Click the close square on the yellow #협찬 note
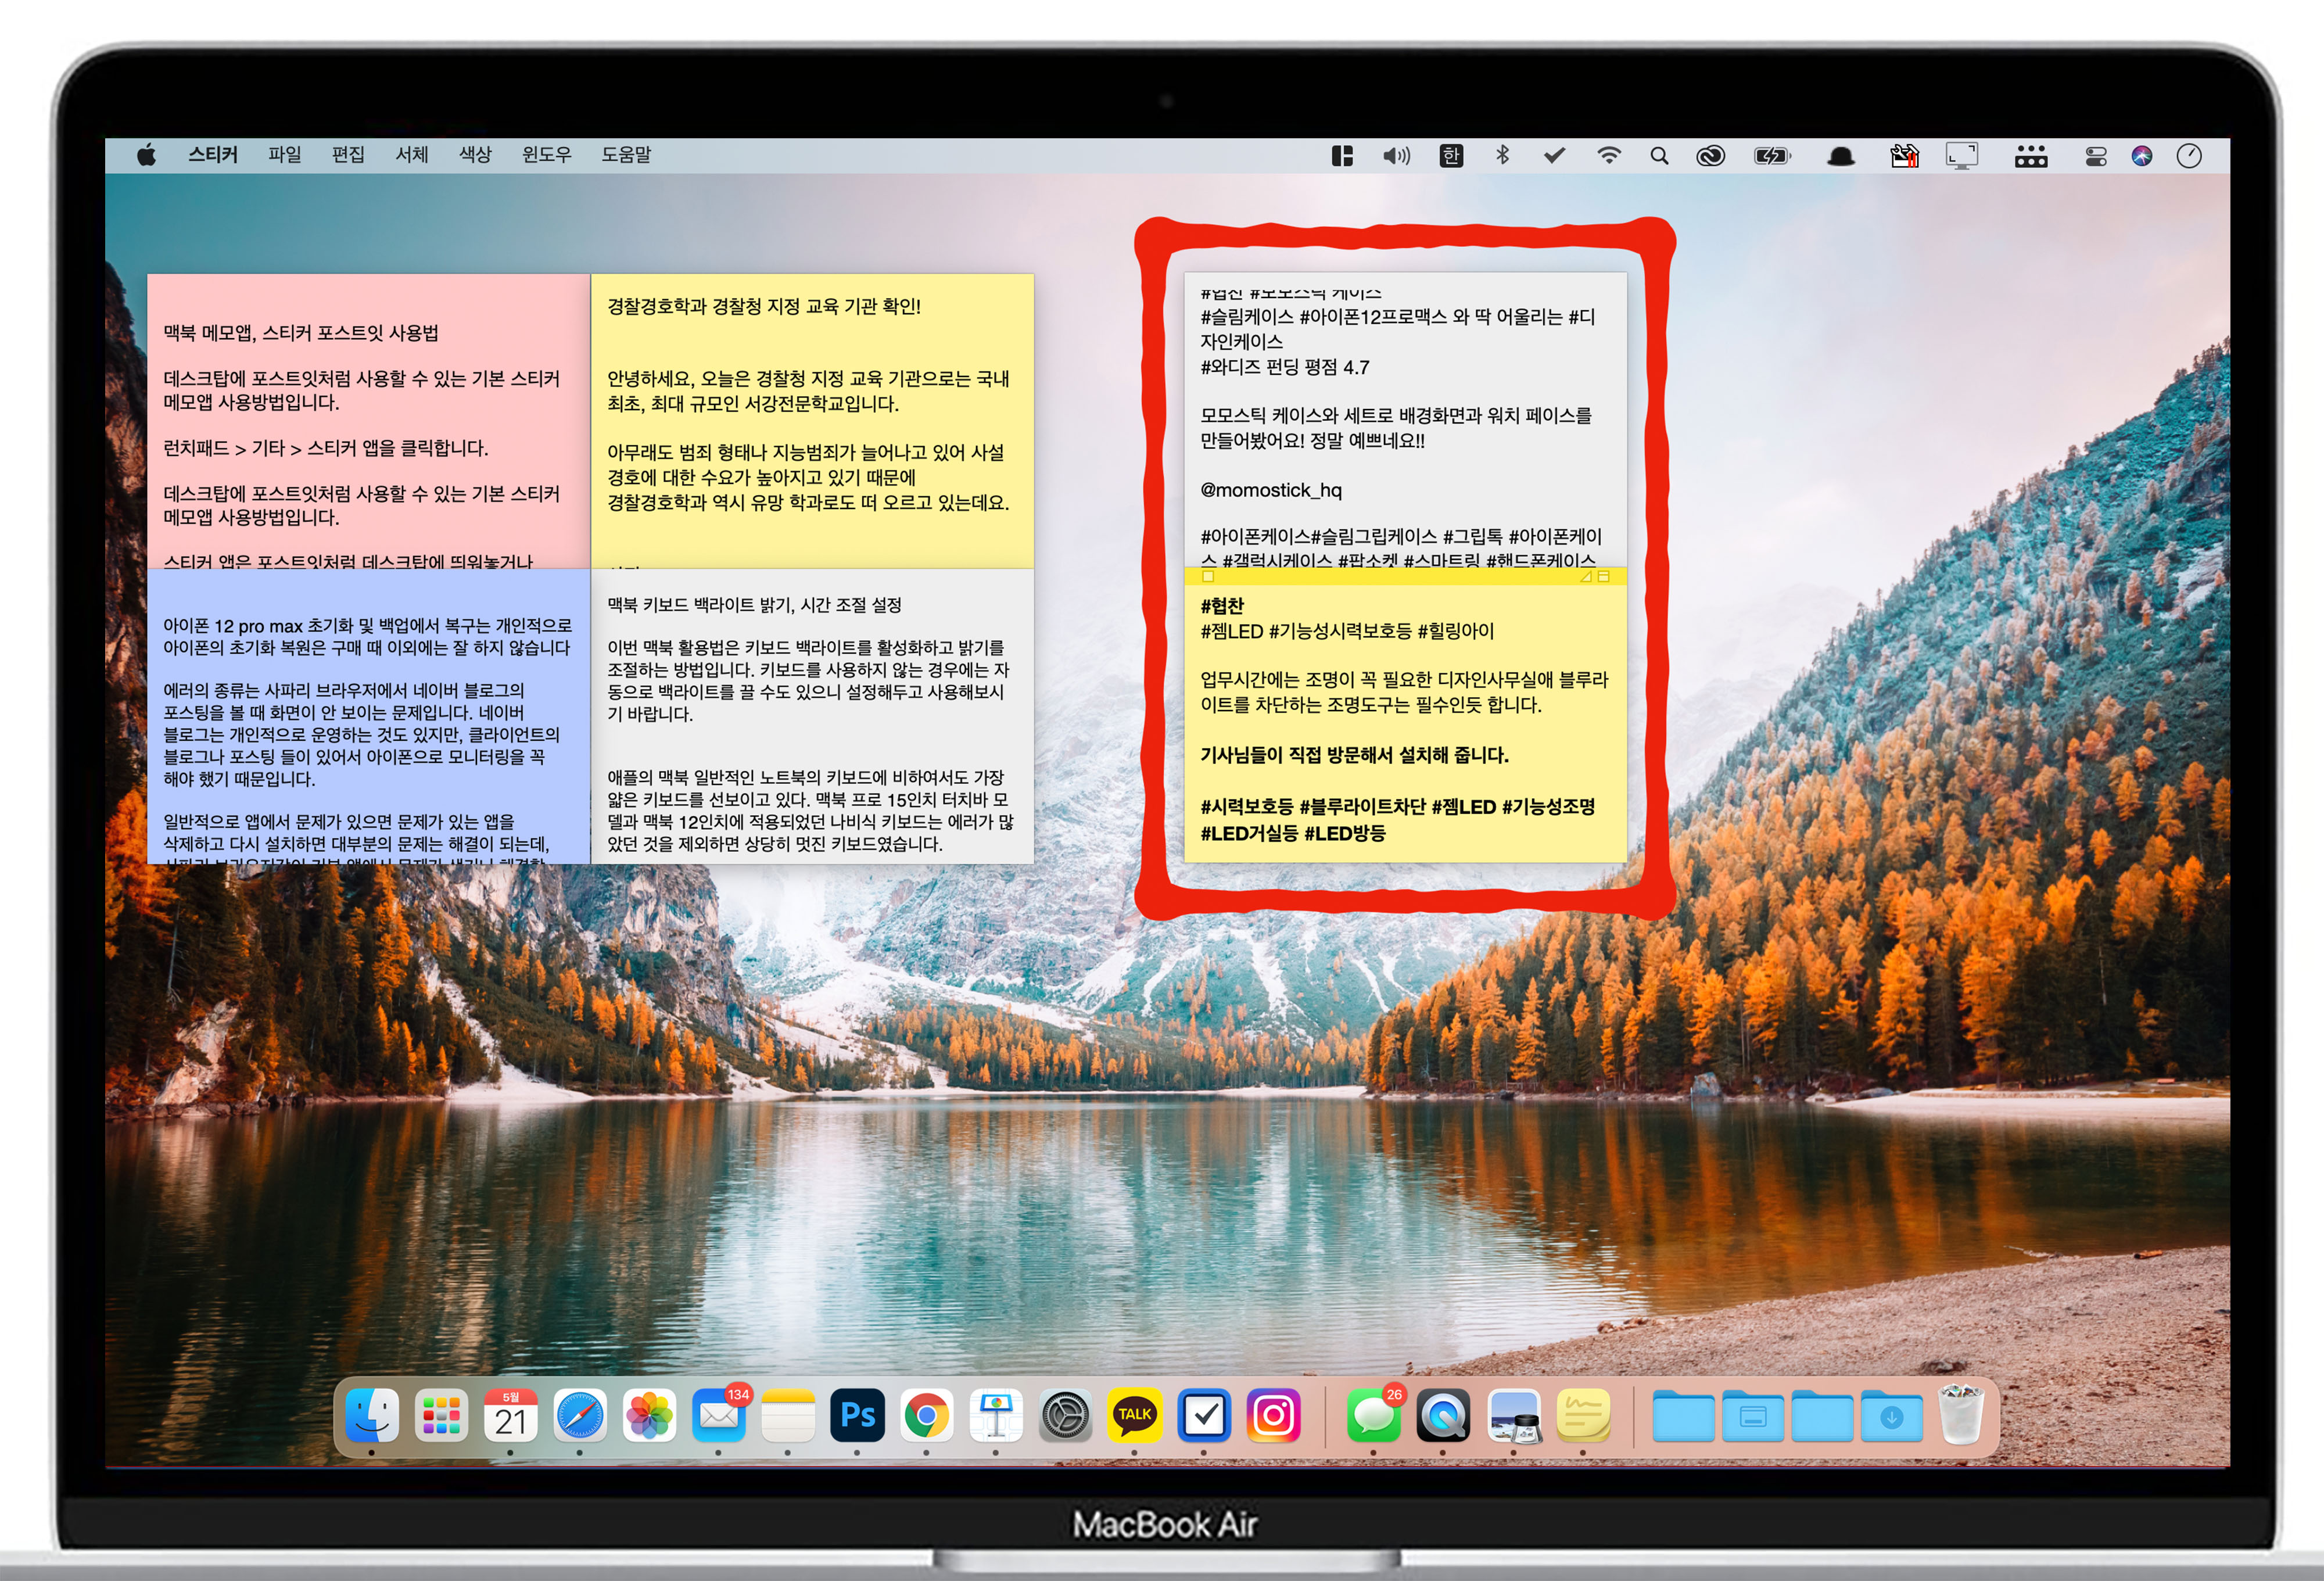The width and height of the screenshot is (2324, 1581). [1208, 577]
